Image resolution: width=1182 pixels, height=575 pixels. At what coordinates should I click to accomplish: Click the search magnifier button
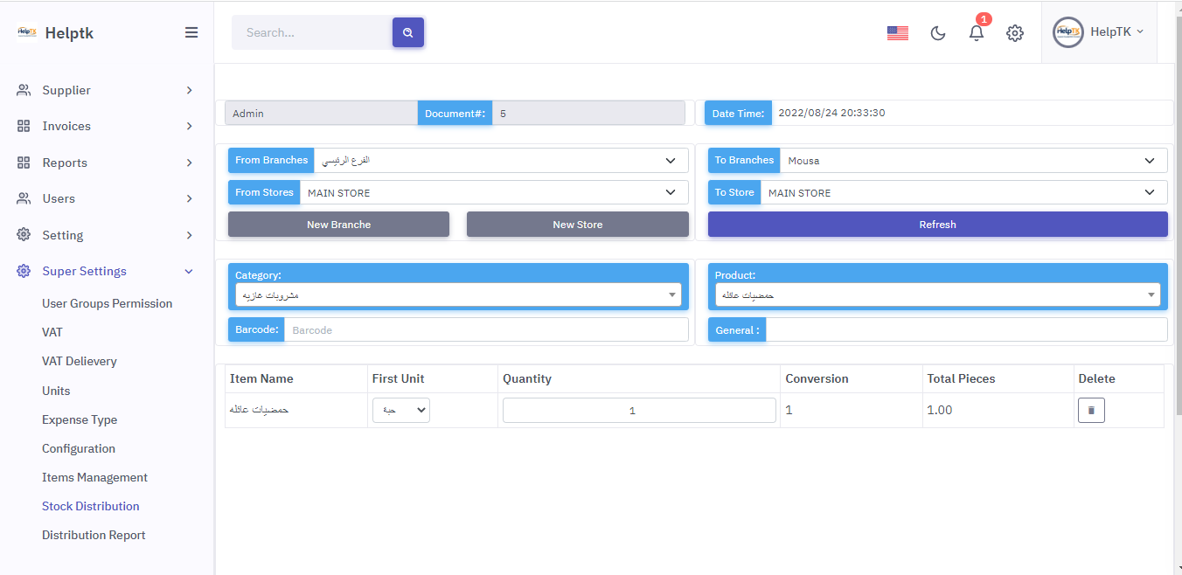click(407, 32)
